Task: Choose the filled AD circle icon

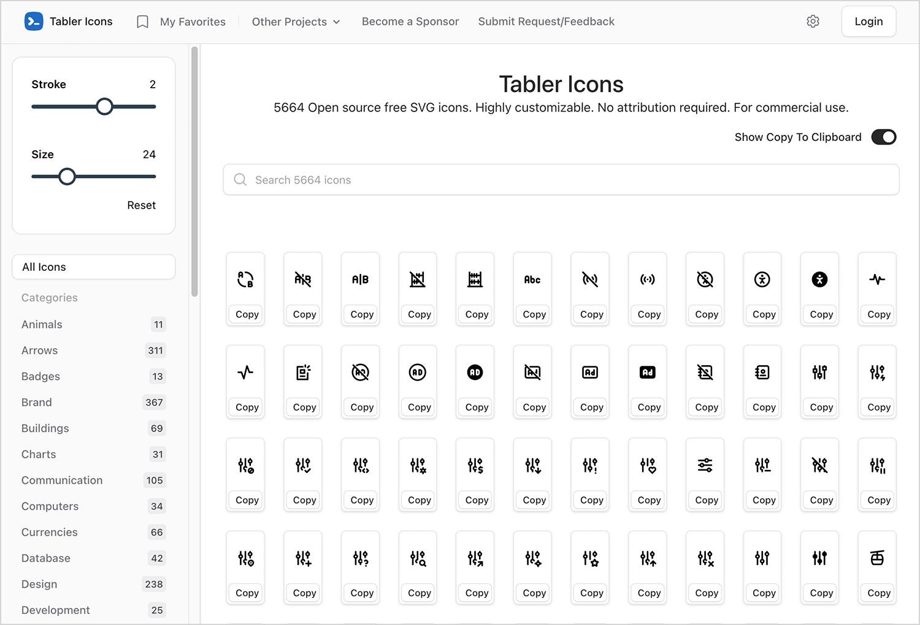Action: tap(475, 372)
